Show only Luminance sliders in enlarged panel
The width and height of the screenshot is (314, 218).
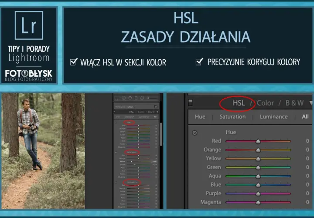pyautogui.click(x=273, y=116)
